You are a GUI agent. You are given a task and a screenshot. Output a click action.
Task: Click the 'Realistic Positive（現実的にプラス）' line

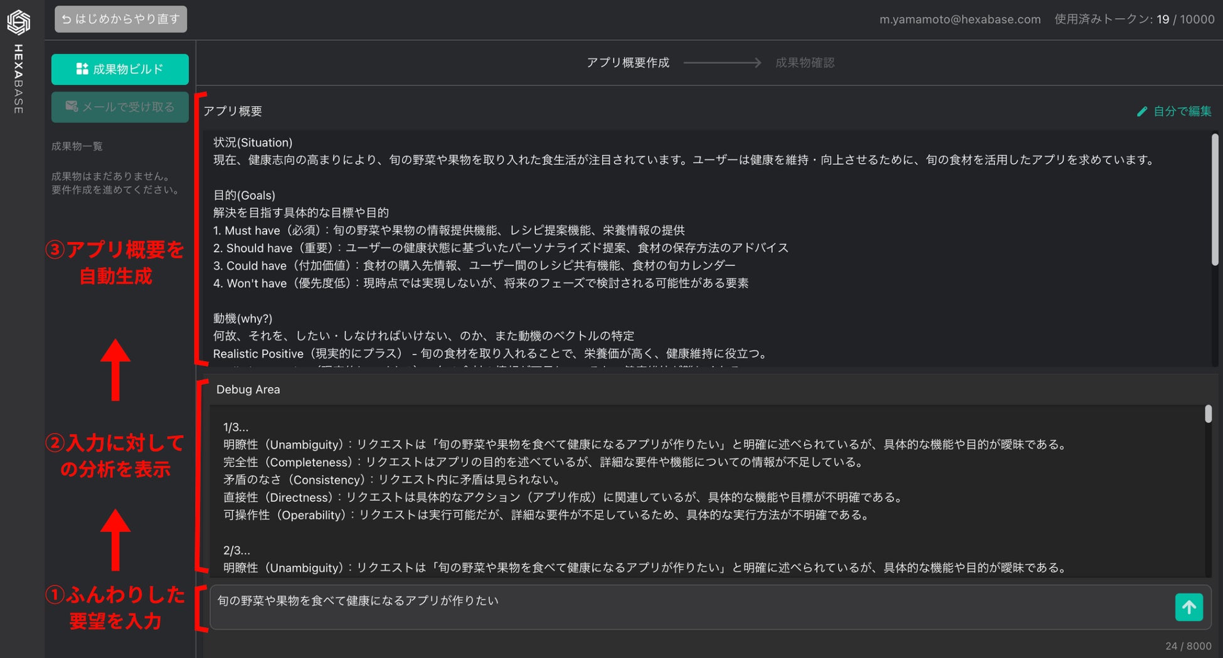pyautogui.click(x=491, y=354)
